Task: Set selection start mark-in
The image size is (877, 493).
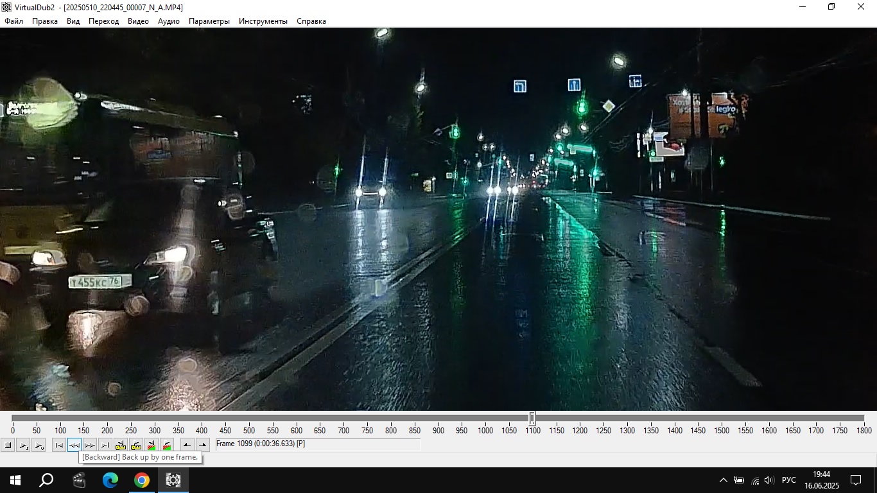Action: point(187,445)
